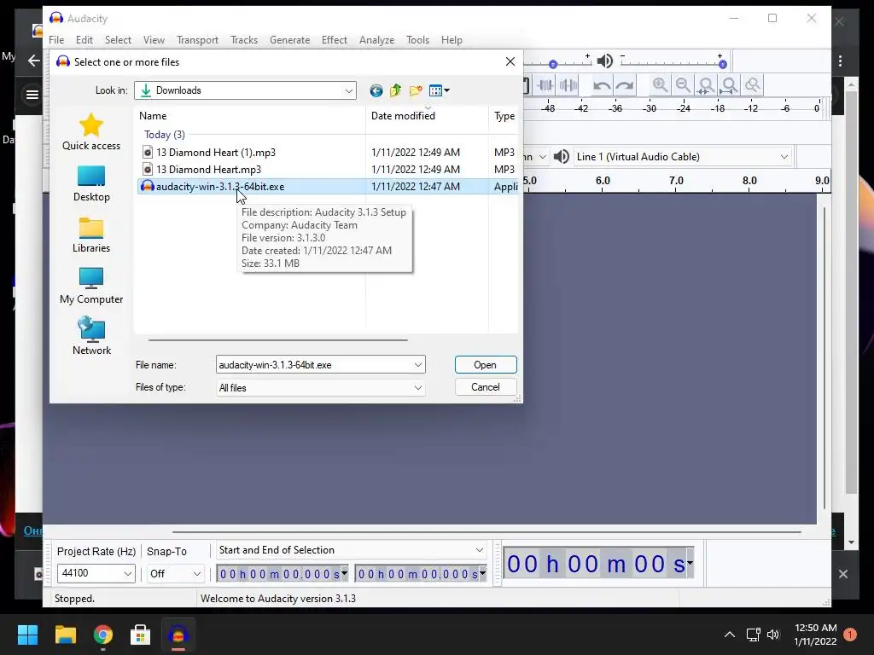Open the Edit menu
This screenshot has width=874, height=655.
point(84,40)
